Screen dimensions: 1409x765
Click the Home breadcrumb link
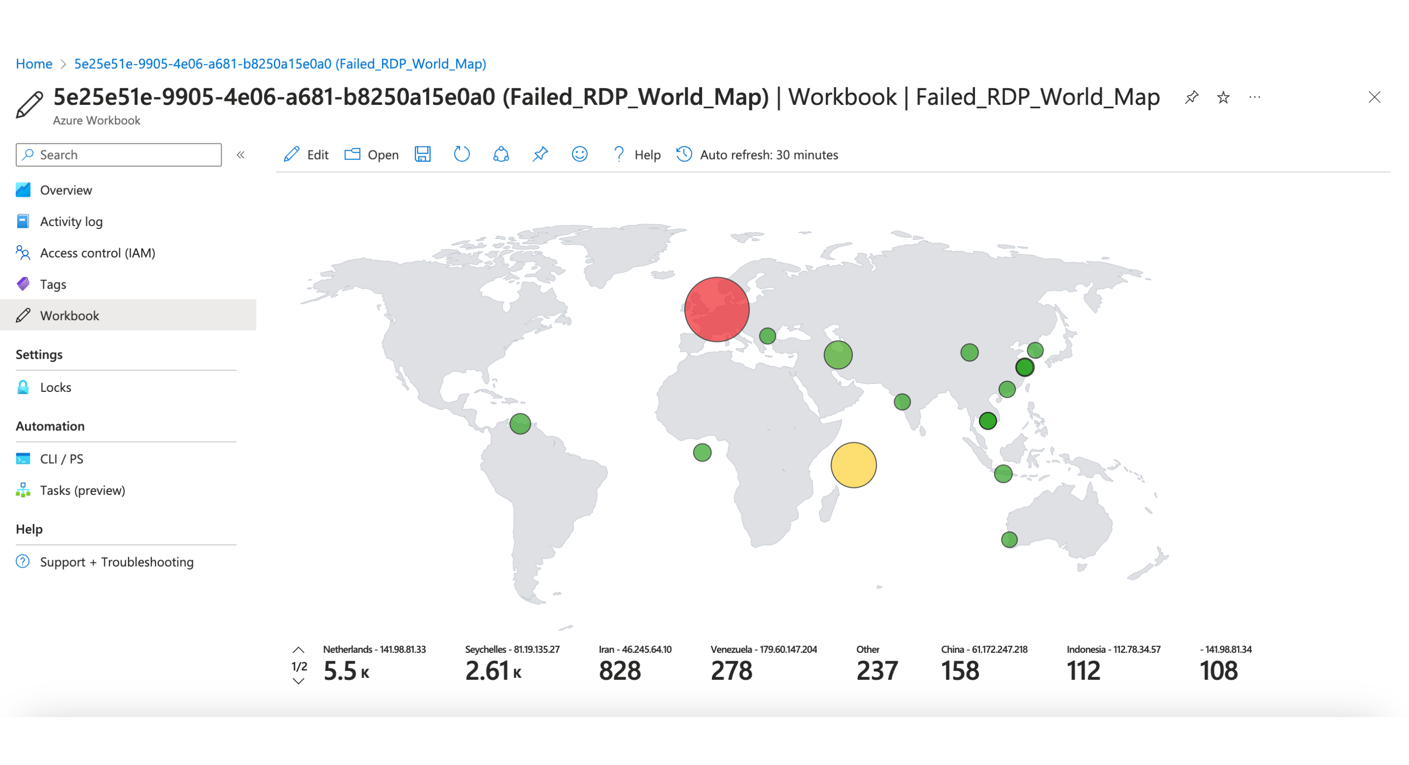(34, 64)
